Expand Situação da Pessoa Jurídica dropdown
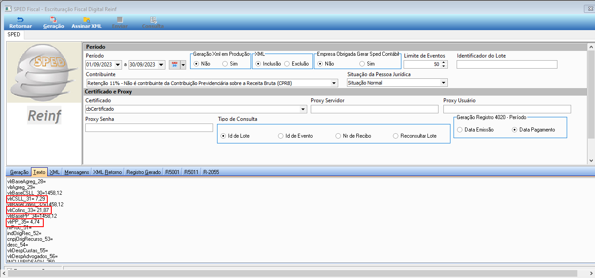Screen dimensions: 595x278 coord(444,83)
